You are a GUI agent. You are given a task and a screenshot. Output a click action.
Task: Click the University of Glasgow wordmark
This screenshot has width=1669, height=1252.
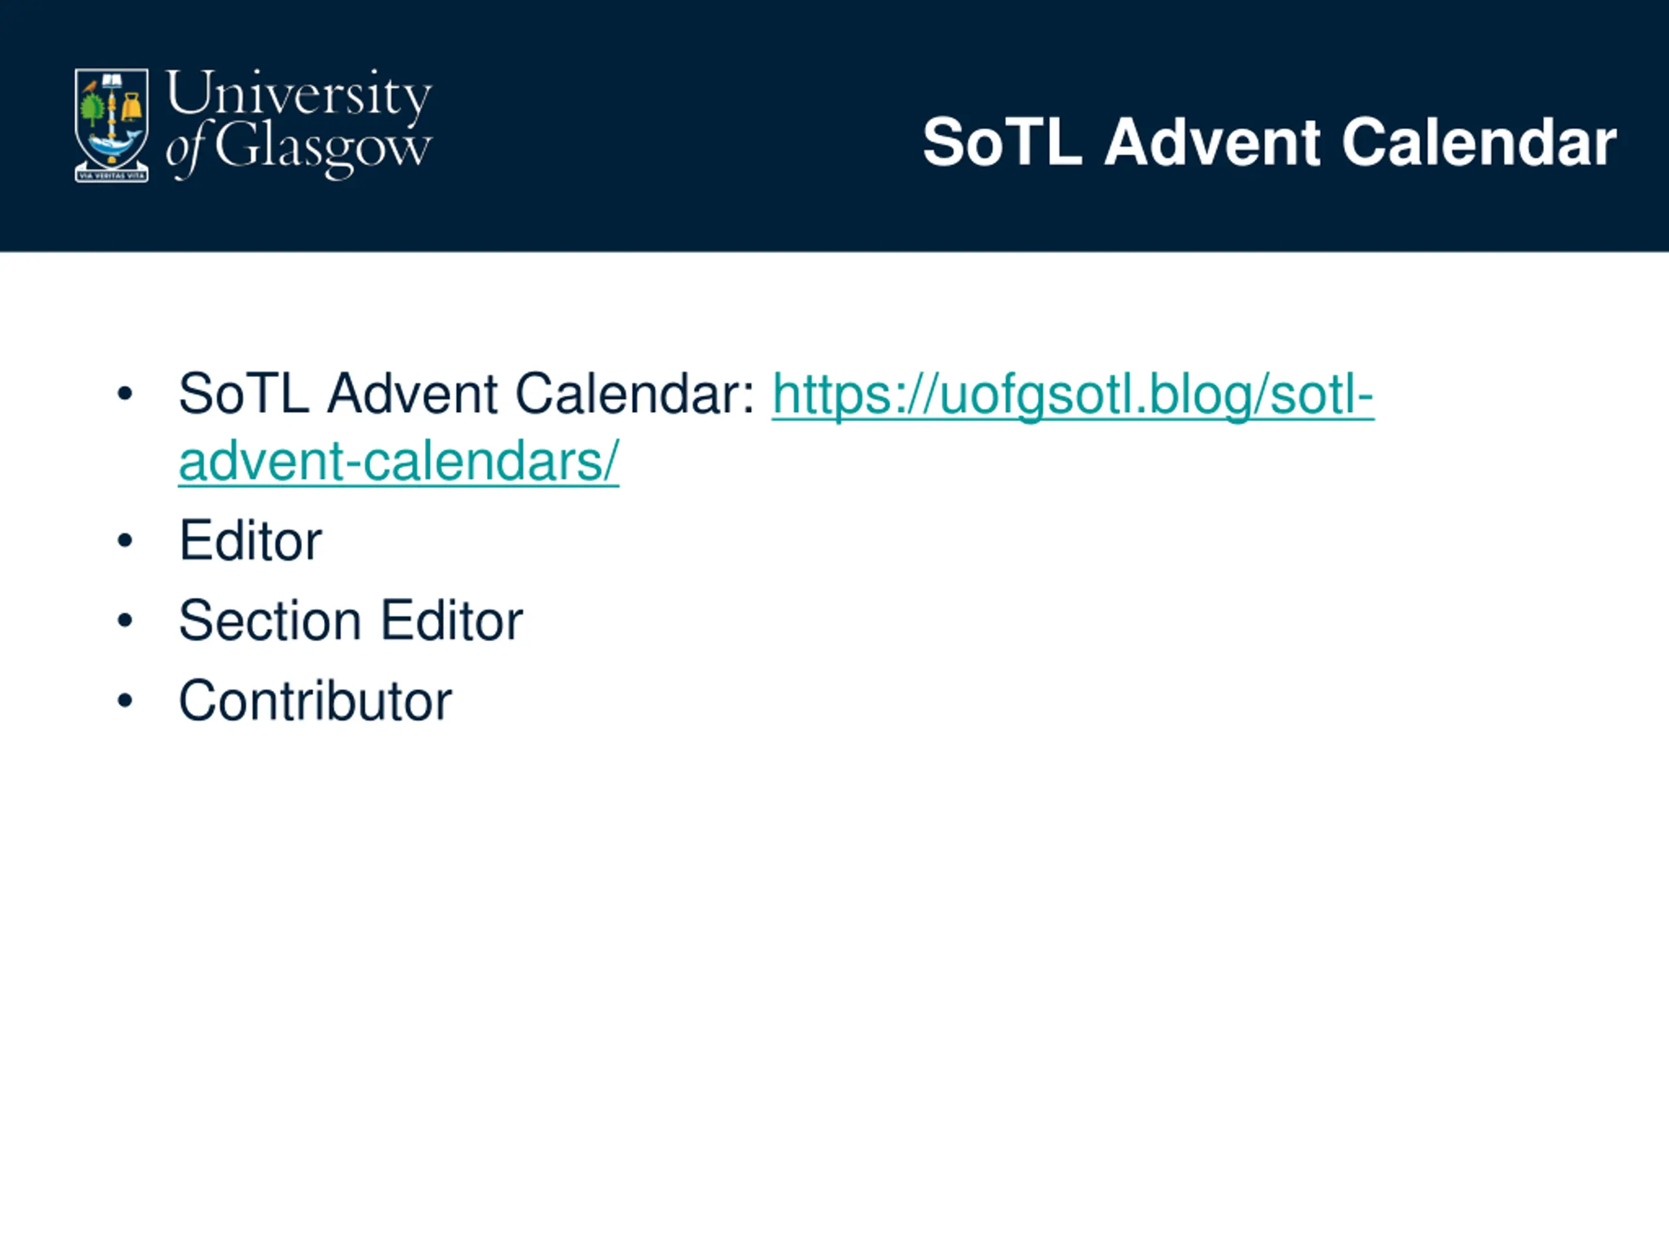coord(299,124)
